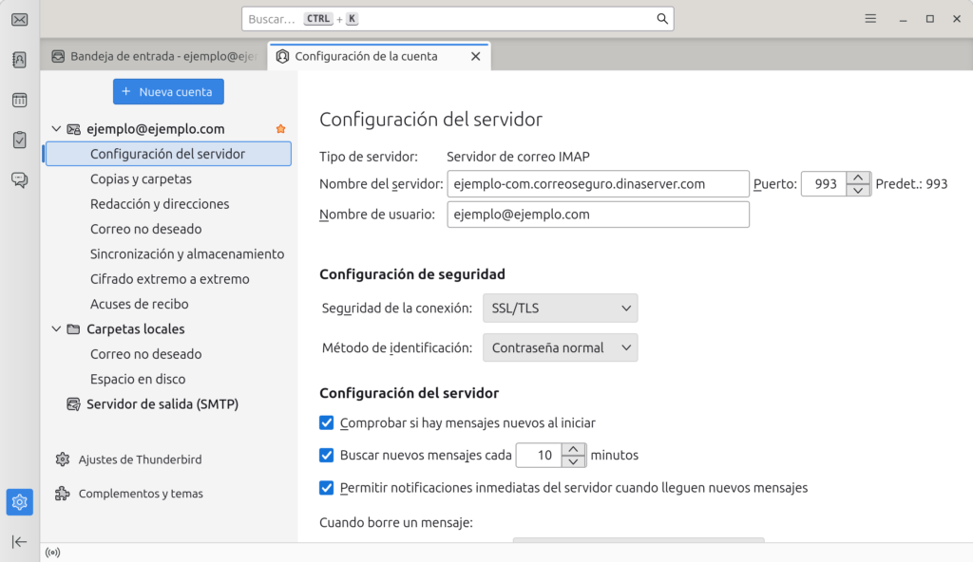Open the Calendar space icon
973x562 pixels.
coord(19,99)
